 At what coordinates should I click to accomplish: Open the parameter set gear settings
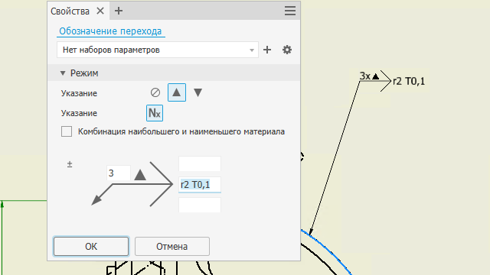[x=287, y=50]
